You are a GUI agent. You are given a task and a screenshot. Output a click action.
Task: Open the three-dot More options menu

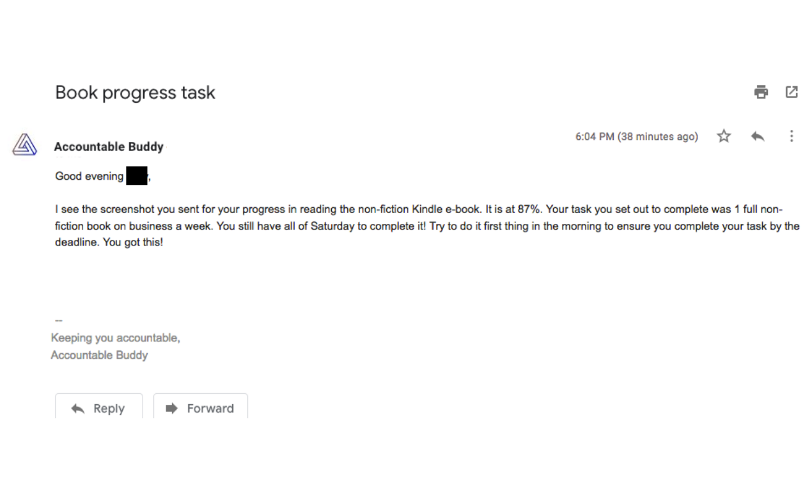coord(792,136)
